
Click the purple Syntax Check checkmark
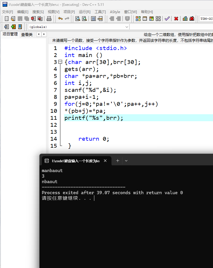(x=167, y=19)
